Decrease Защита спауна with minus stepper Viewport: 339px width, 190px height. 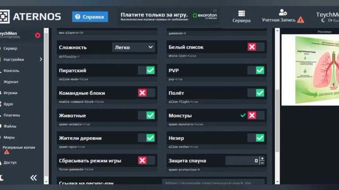coord(262,163)
